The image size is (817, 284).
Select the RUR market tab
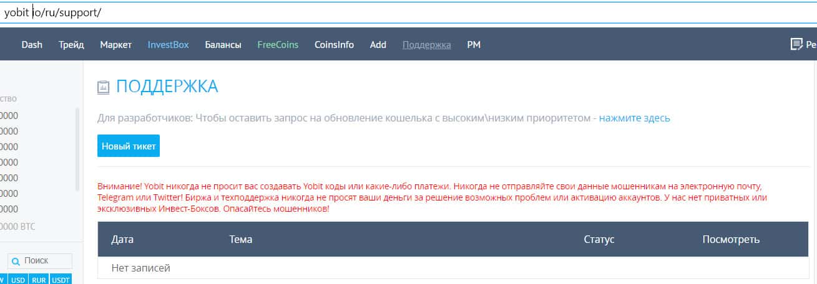[x=39, y=280]
